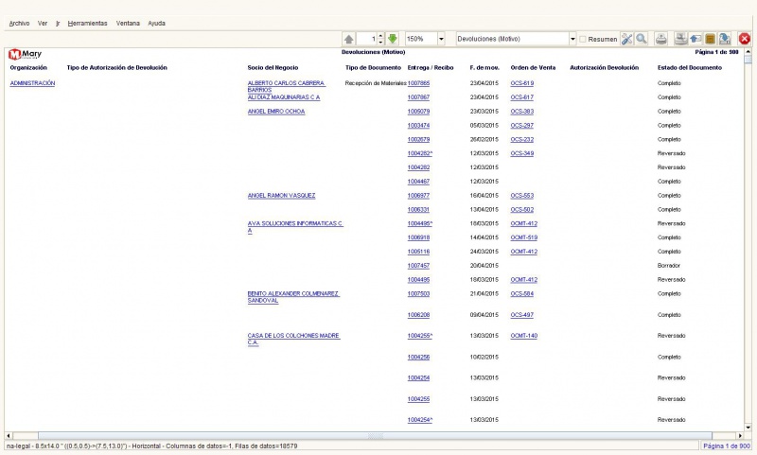Click the archive document brown box icon

tap(710, 39)
